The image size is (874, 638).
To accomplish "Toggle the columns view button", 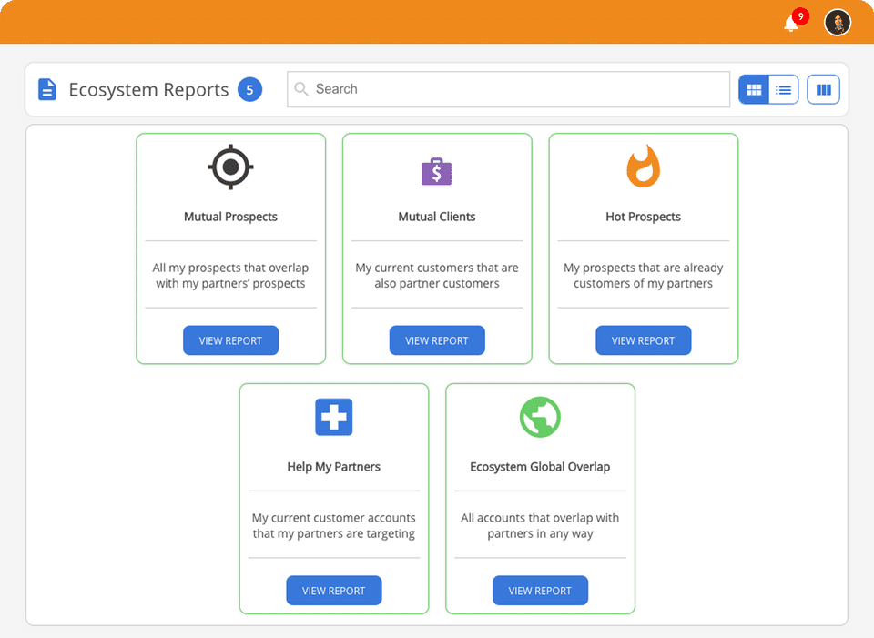I will [x=823, y=89].
